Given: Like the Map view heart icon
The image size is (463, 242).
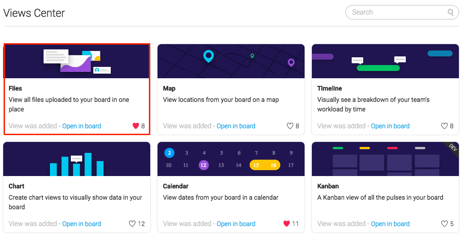Looking at the screenshot, I should (x=290, y=126).
